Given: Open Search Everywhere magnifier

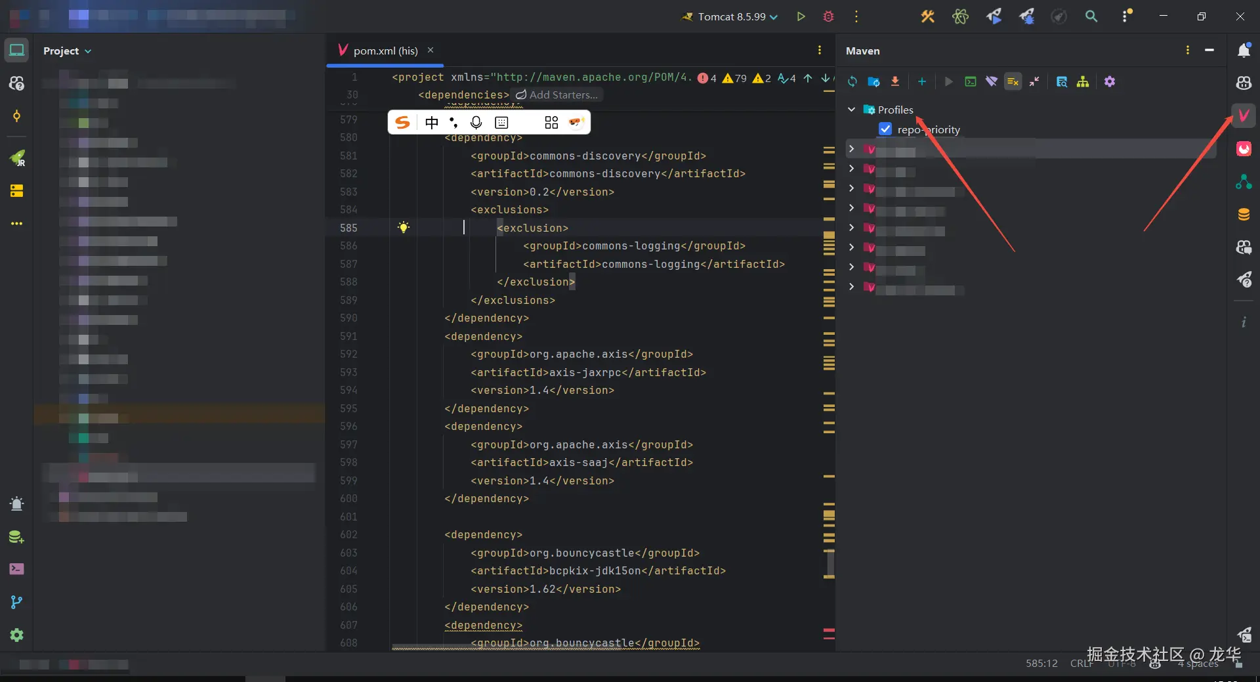Looking at the screenshot, I should coord(1091,16).
